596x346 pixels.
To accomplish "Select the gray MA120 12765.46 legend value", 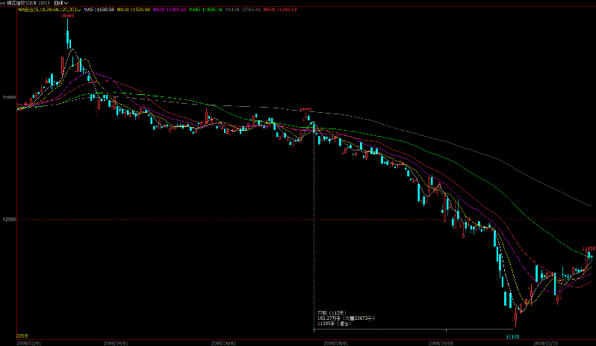I will [x=243, y=10].
